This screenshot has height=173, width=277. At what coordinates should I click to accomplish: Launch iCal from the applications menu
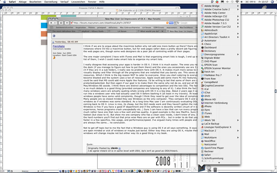coord(219,89)
